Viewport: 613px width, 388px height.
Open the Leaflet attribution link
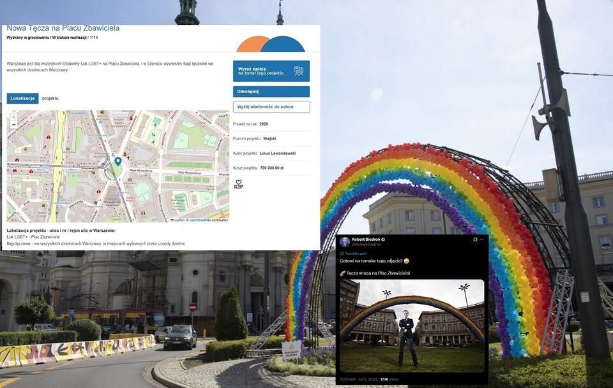click(x=178, y=220)
